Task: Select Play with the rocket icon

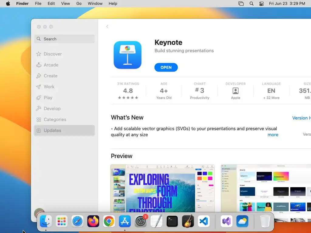Action: point(64,97)
